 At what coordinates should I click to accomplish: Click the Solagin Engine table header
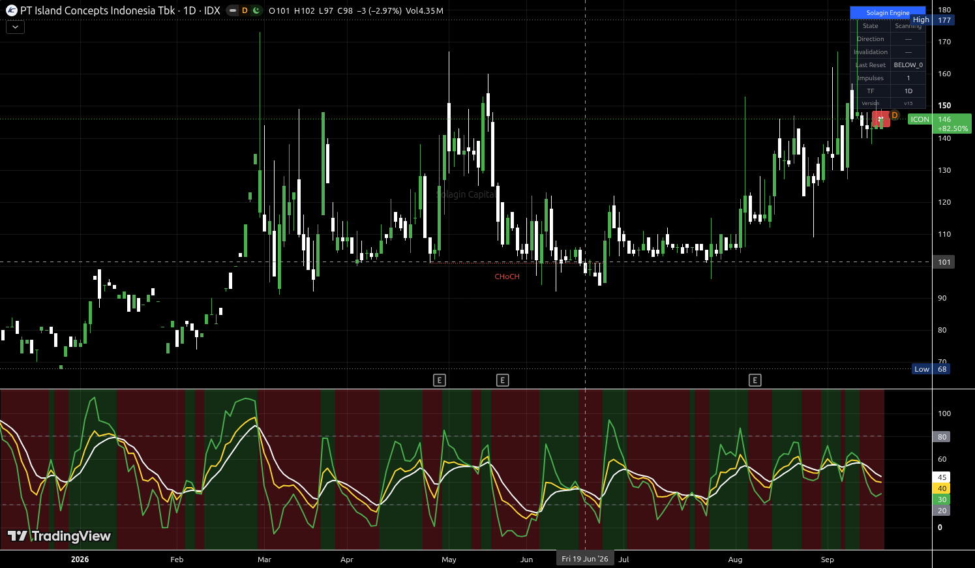point(888,13)
